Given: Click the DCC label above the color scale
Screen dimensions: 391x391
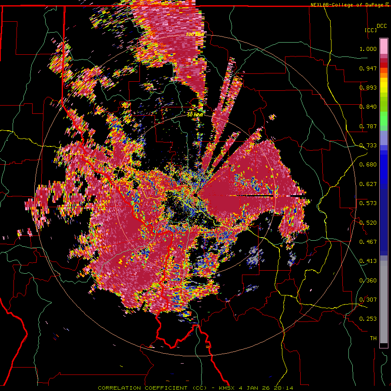Looking at the screenshot, I should (382, 26).
